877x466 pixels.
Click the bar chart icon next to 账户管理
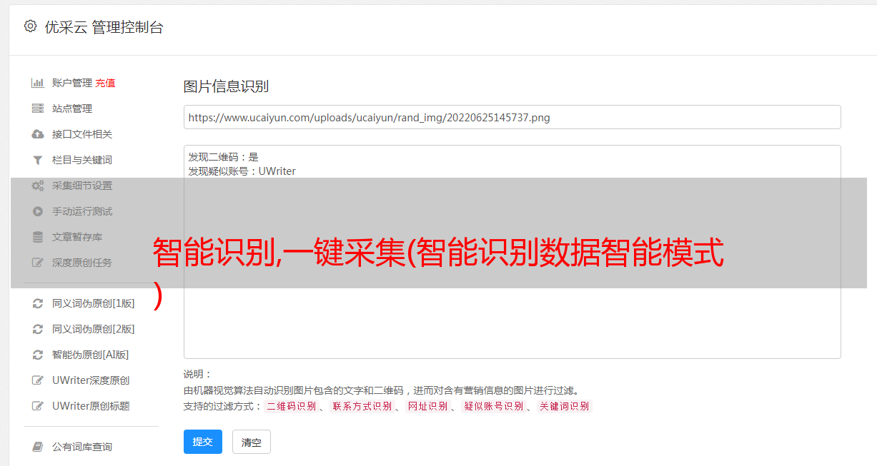click(38, 83)
